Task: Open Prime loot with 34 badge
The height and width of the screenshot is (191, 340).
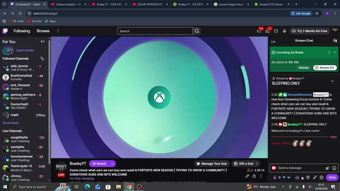Action: [x=259, y=31]
